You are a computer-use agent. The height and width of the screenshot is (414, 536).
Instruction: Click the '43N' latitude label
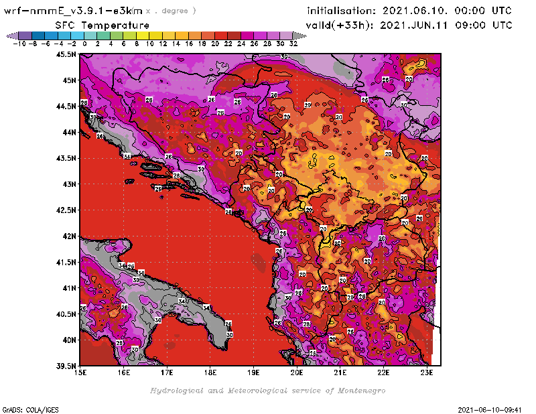click(69, 184)
